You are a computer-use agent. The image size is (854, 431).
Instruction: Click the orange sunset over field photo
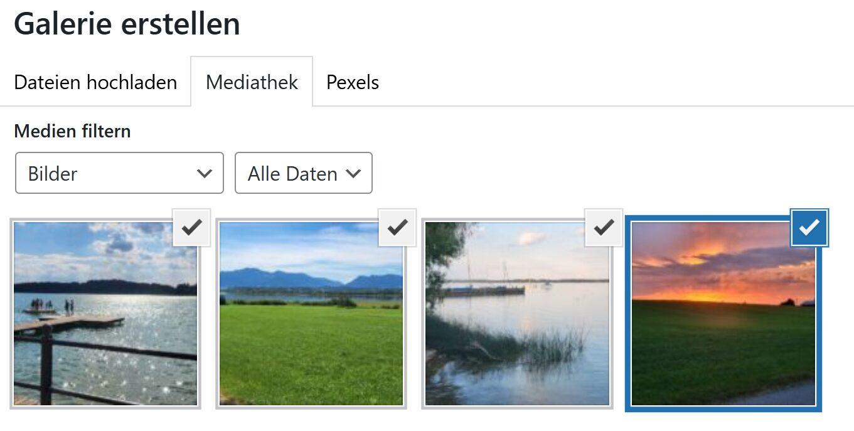[723, 339]
